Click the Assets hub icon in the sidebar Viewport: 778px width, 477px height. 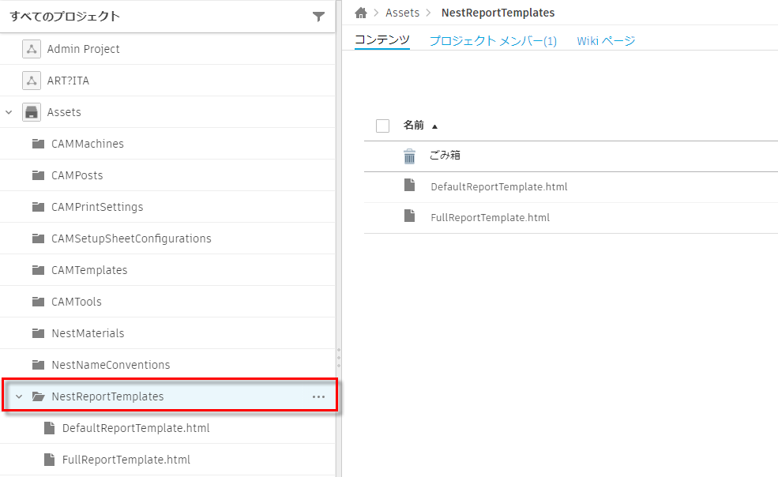click(x=31, y=111)
